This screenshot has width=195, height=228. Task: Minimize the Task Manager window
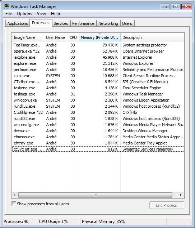(x=165, y=6)
